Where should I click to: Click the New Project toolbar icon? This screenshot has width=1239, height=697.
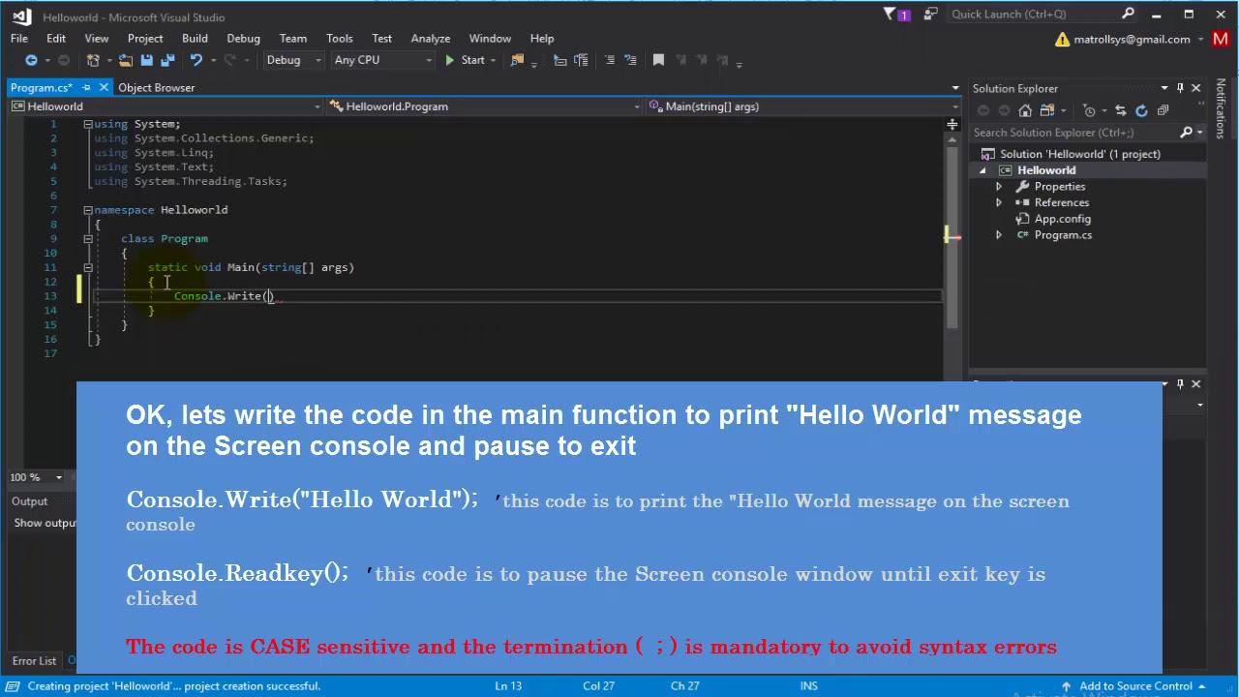pos(94,60)
